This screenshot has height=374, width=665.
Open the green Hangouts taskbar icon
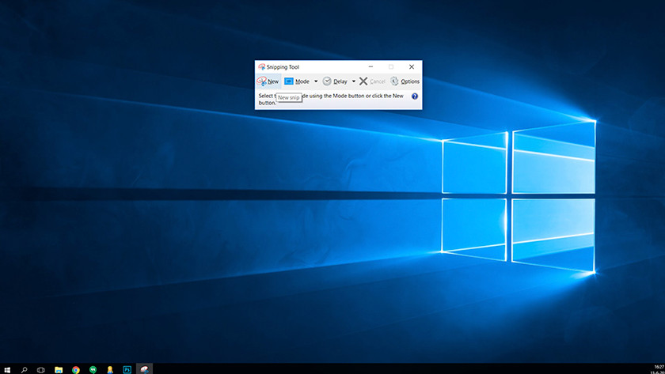click(x=93, y=368)
